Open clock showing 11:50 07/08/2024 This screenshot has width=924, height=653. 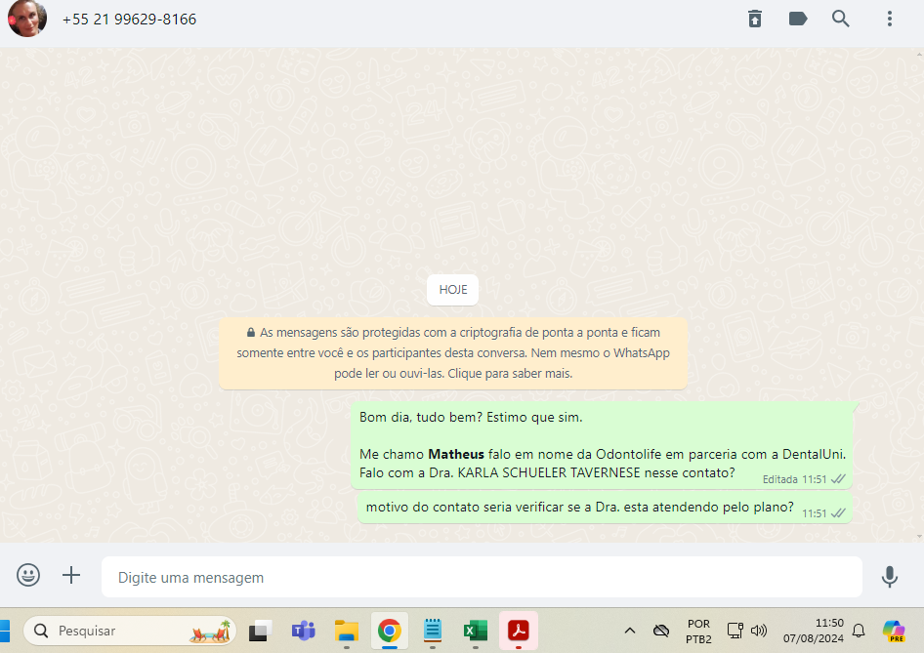point(814,631)
